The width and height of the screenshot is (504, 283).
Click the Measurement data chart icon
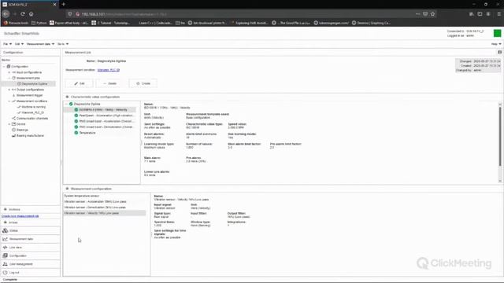coord(6,239)
